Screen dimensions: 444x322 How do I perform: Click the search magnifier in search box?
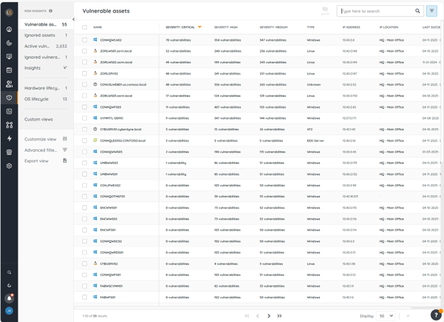click(418, 11)
